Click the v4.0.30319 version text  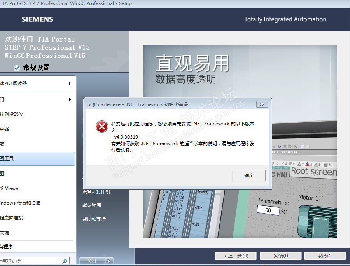(x=126, y=137)
